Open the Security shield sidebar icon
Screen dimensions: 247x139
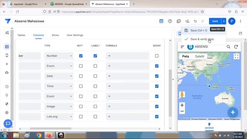pos(7,104)
